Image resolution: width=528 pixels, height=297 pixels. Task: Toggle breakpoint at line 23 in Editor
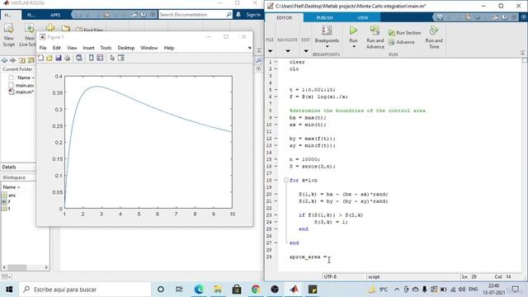(276, 214)
